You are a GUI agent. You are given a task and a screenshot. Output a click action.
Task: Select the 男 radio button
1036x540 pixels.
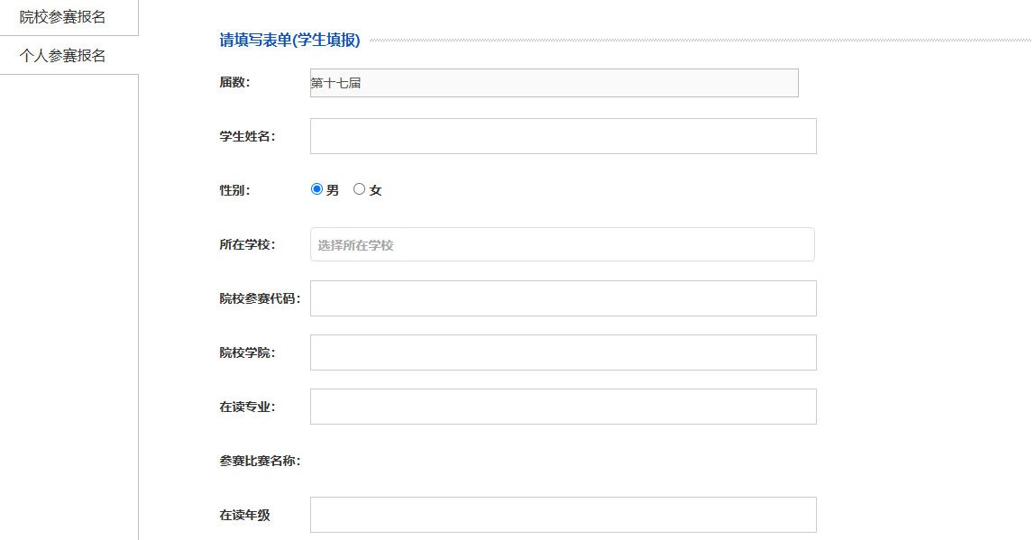[x=316, y=189]
